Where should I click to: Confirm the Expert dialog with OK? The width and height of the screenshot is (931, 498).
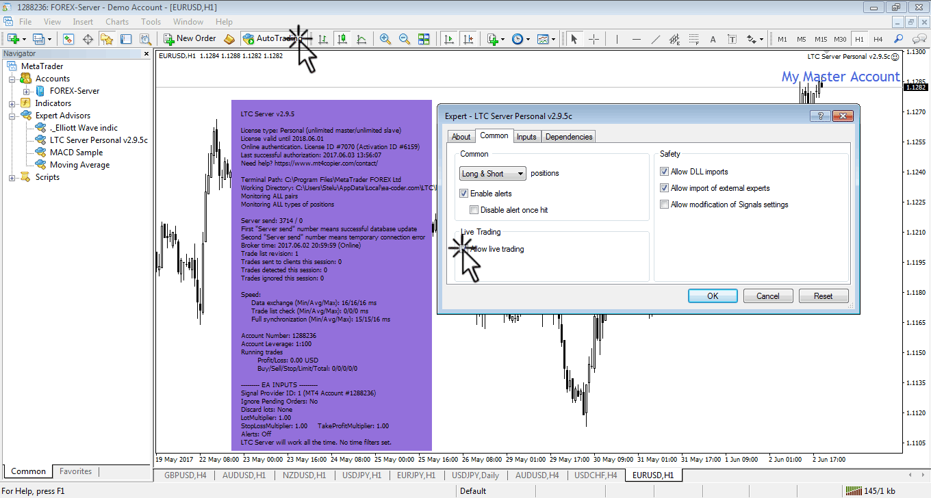tap(713, 296)
